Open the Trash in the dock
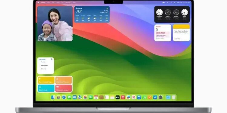The width and height of the screenshot is (227, 113). click(174, 97)
